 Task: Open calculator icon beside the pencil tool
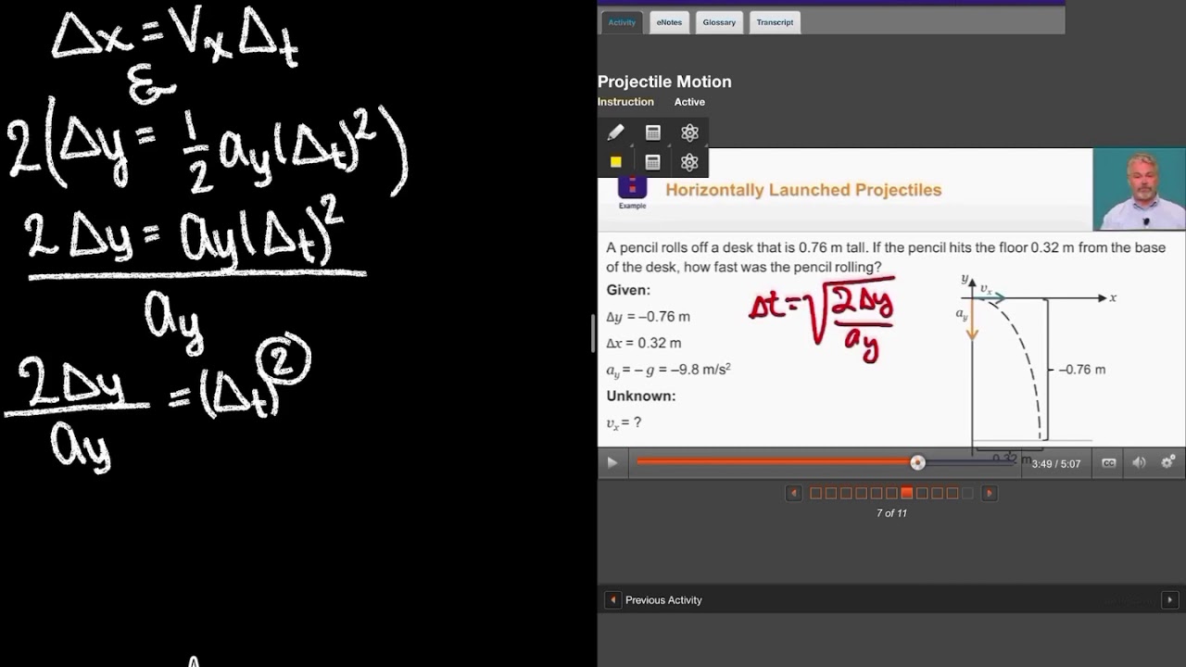click(x=652, y=132)
